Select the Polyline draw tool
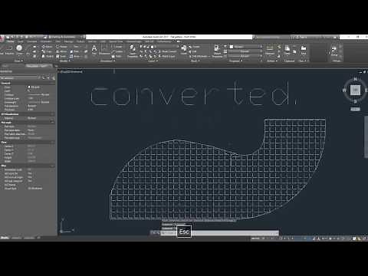368x276 pixels. 9,49
